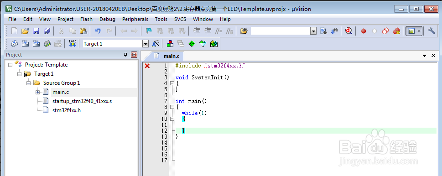Open the editor window list dropdown arrow

pyautogui.click(x=424, y=56)
